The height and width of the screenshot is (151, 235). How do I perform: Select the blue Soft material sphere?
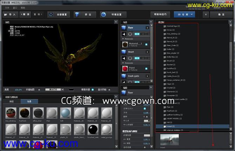pos(66,113)
